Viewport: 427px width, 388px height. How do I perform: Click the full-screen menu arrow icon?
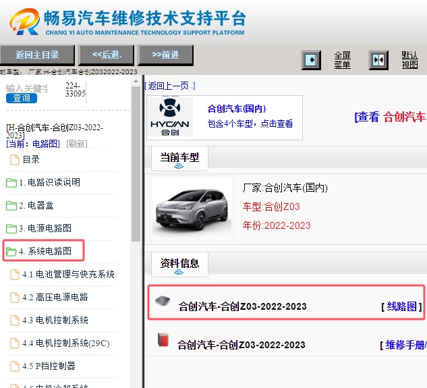(311, 60)
